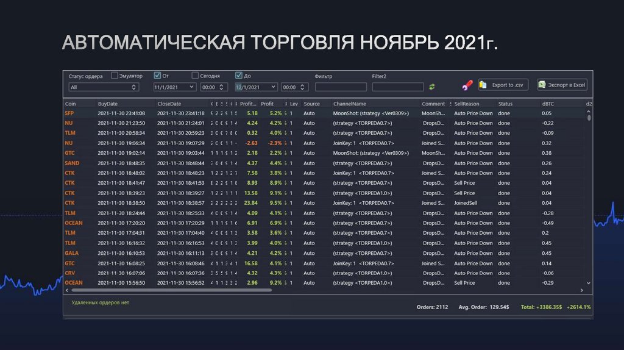Uncheck the От date checkbox
Viewport: 624px width, 350px height.
[x=157, y=75]
